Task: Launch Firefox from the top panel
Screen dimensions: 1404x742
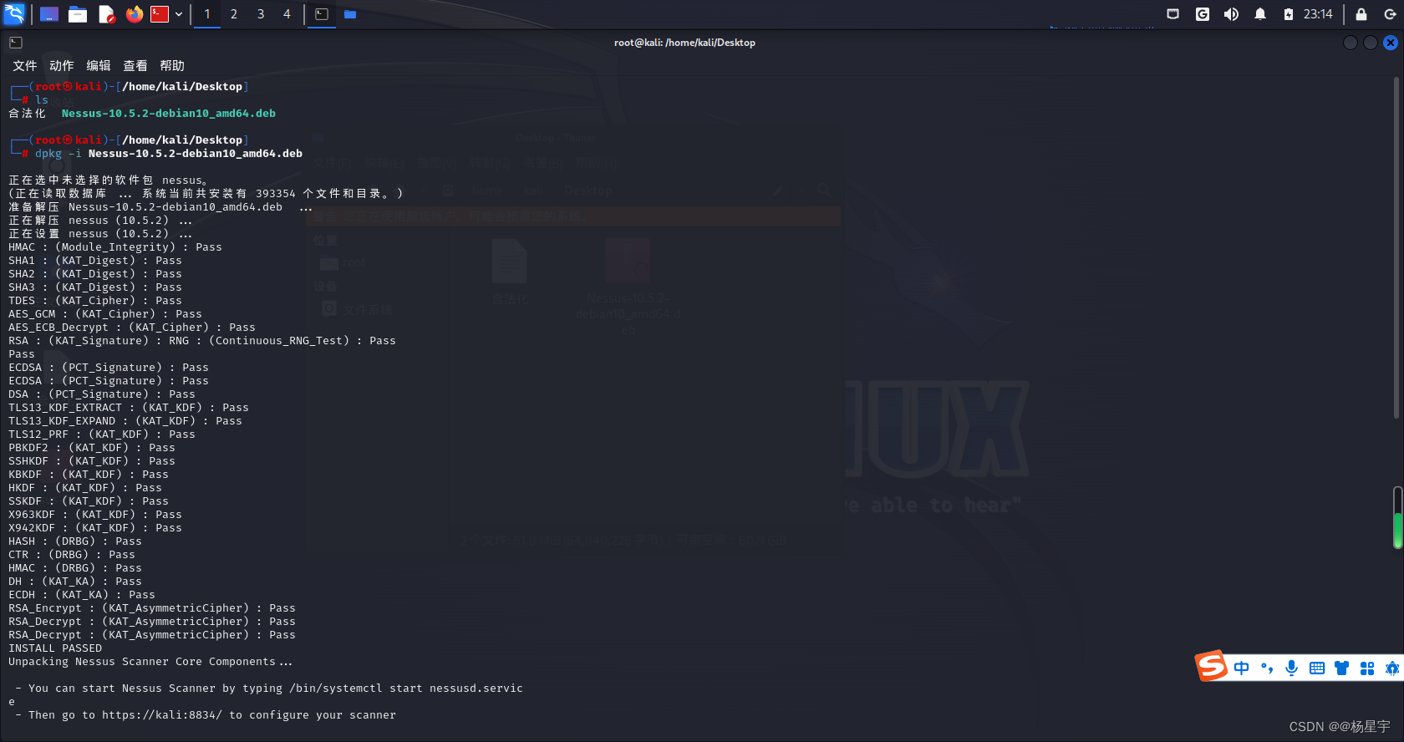Action: point(134,14)
